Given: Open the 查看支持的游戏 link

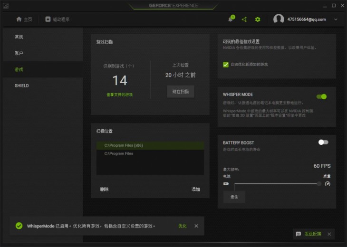Looking at the screenshot, I should (x=120, y=95).
